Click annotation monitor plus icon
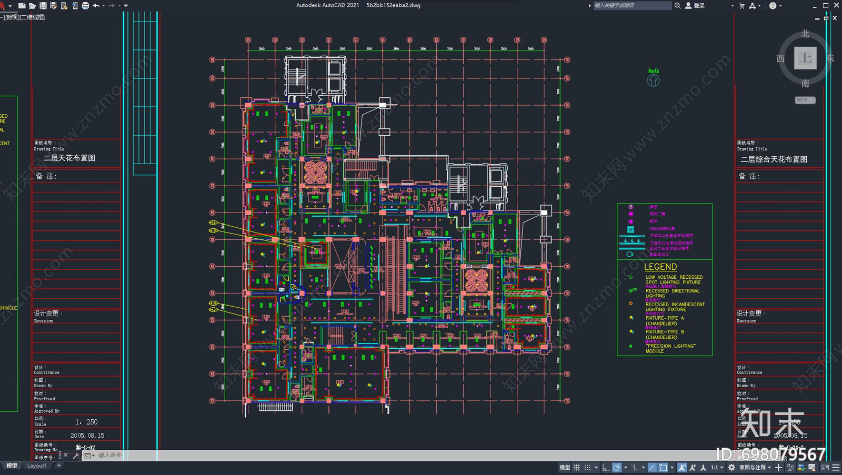The height and width of the screenshot is (475, 842). [x=778, y=467]
